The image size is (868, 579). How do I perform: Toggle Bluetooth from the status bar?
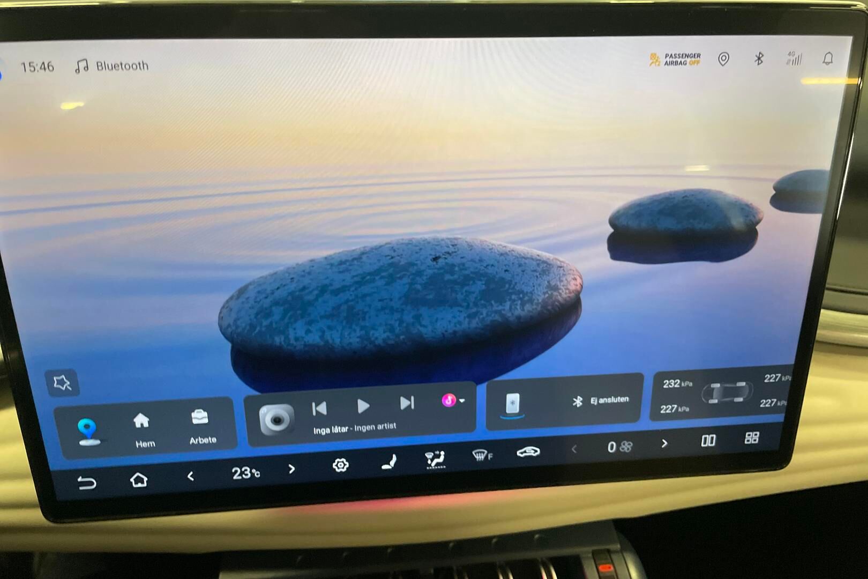759,58
